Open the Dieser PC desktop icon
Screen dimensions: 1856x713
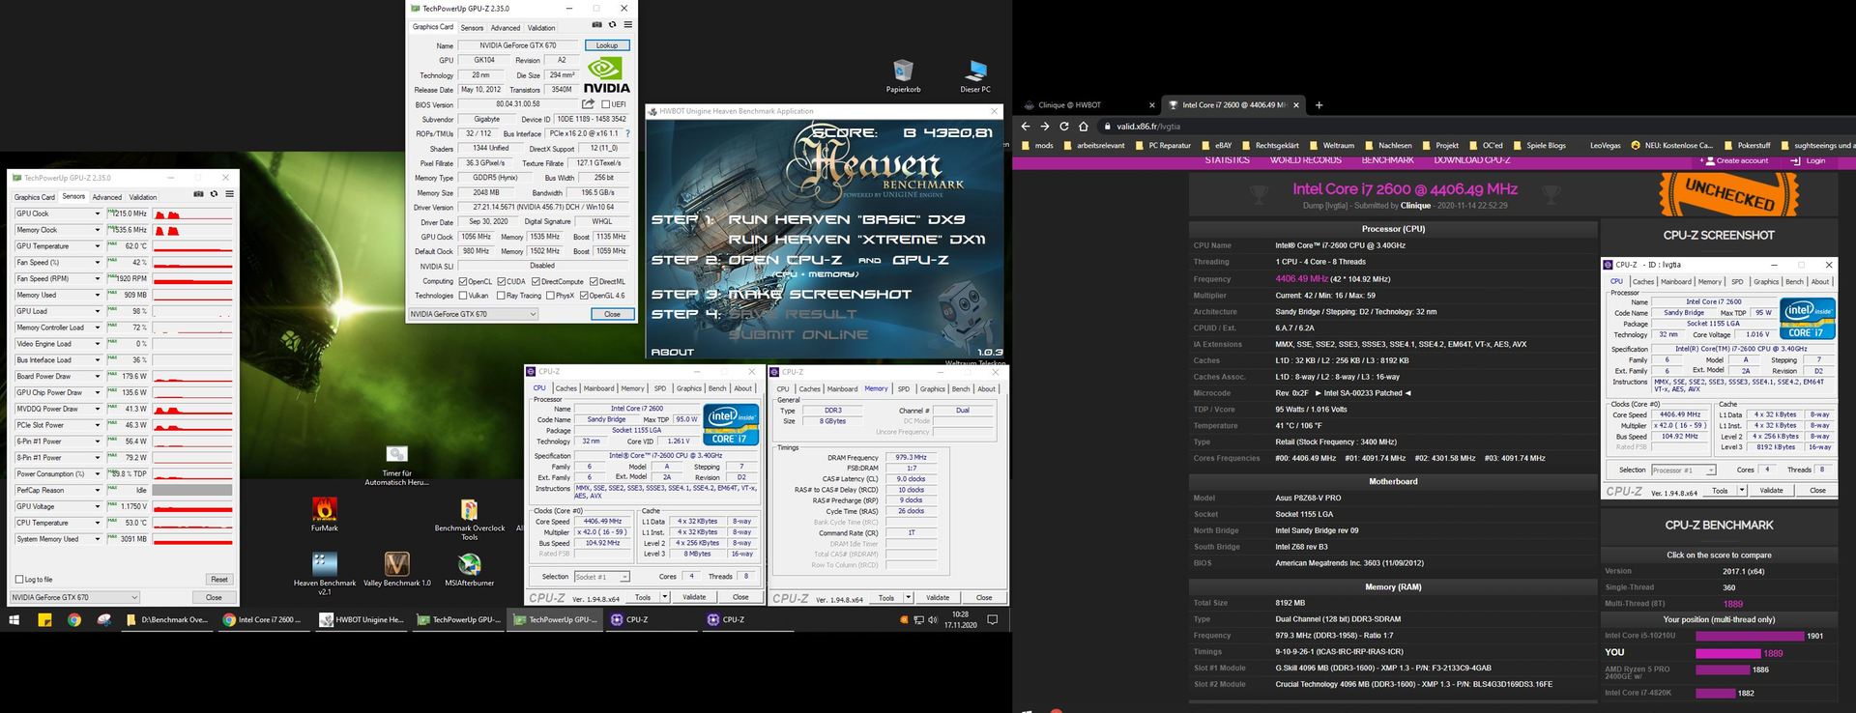(x=975, y=76)
